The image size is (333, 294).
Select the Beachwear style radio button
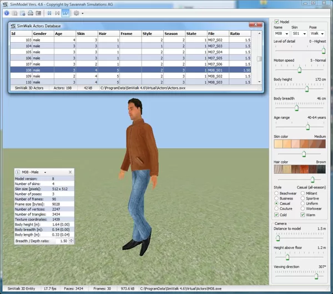(276, 193)
